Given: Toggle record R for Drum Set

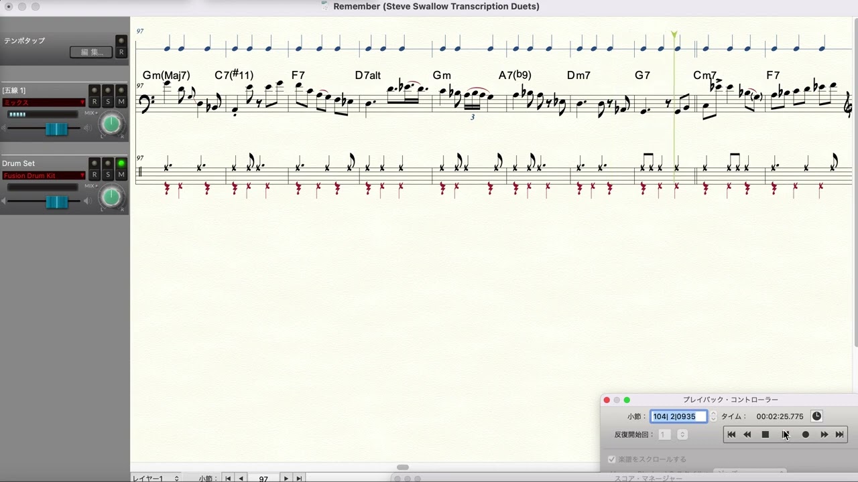Looking at the screenshot, I should click(95, 175).
